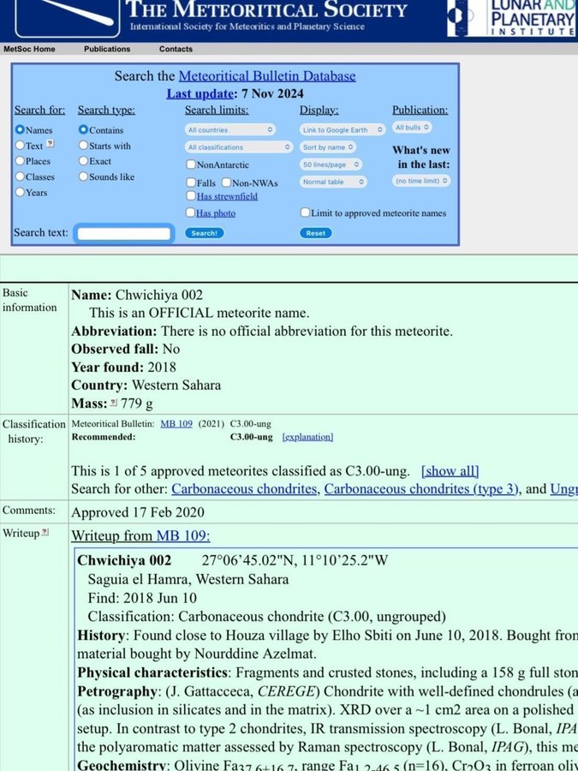Click the help icon next to Writeup
Image resolution: width=578 pixels, height=771 pixels.
(45, 533)
